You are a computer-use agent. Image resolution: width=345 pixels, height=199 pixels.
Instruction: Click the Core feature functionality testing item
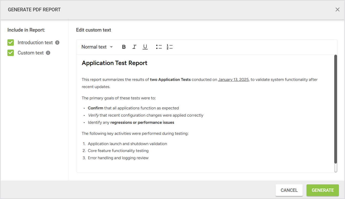[118, 151]
